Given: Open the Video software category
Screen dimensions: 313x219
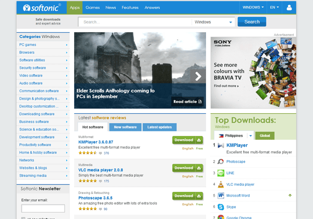Looking at the screenshot, I should (x=31, y=76).
